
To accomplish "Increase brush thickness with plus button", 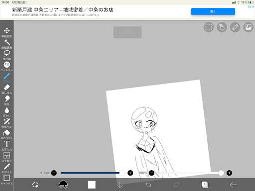I will pyautogui.click(x=130, y=173).
